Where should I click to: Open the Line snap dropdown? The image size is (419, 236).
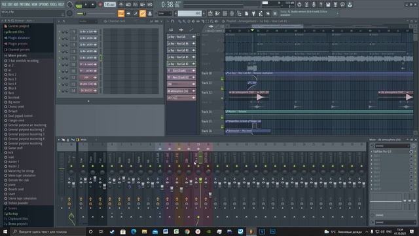pos(165,13)
